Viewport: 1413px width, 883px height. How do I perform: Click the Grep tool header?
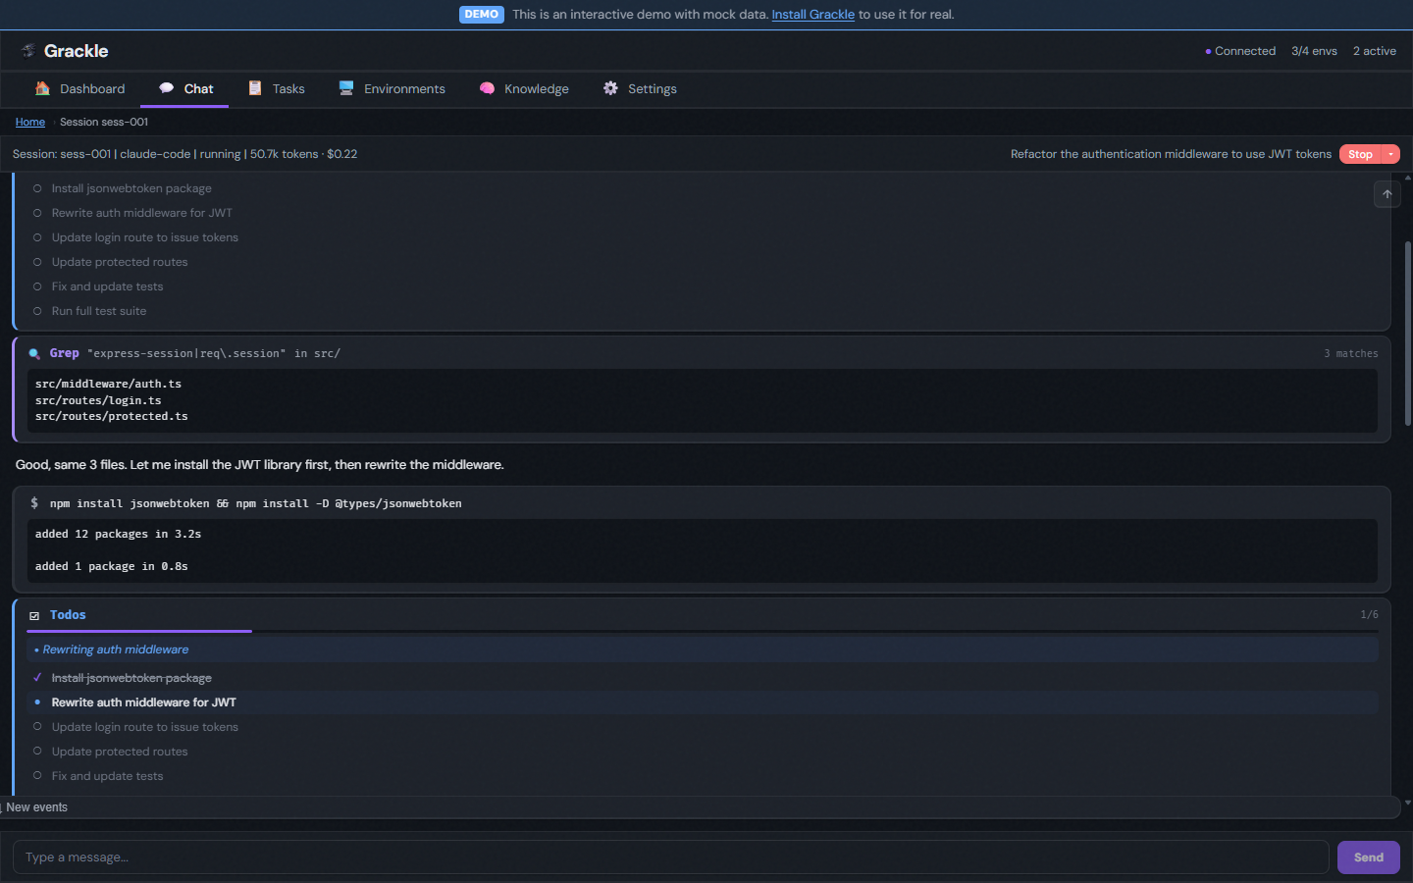coord(703,353)
